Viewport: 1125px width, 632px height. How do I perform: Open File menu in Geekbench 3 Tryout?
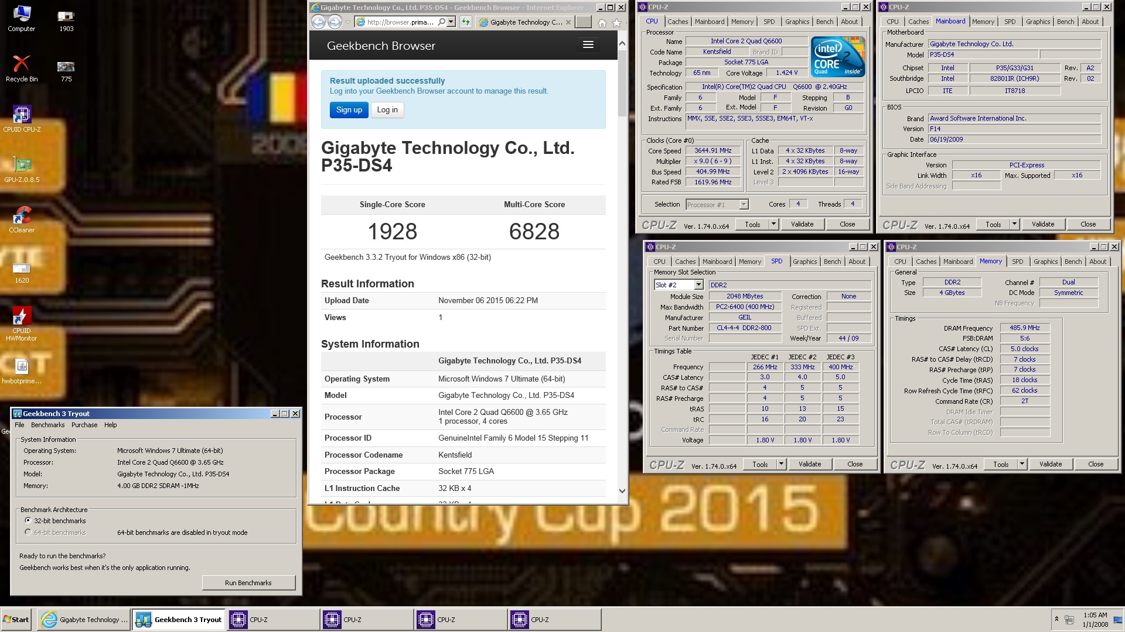(19, 425)
